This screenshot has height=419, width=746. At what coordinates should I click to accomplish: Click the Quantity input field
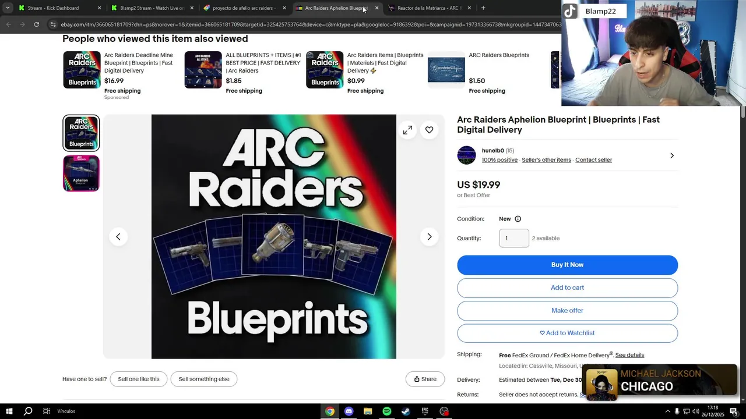coord(514,238)
